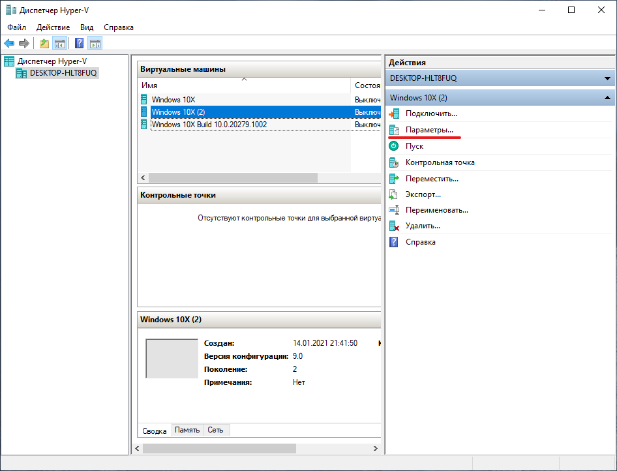Click the VM list scroll left arrow
The width and height of the screenshot is (617, 471).
click(x=143, y=178)
